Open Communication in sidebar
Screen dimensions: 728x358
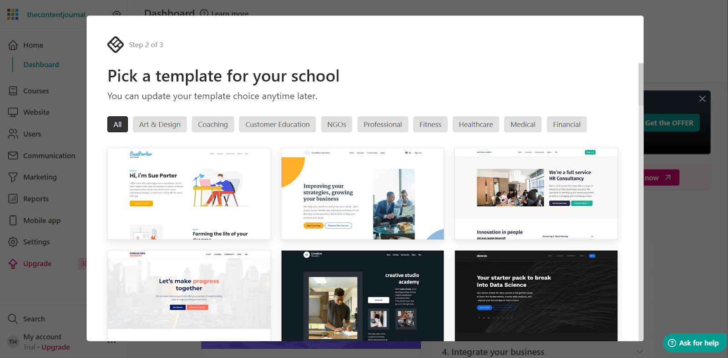(x=49, y=155)
